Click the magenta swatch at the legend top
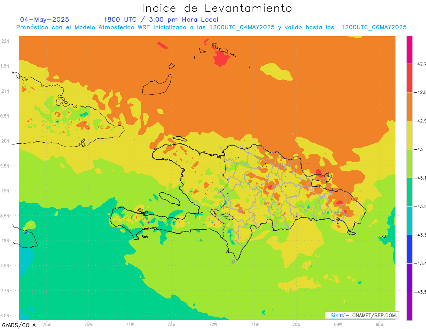The height and width of the screenshot is (329, 426). 409,50
